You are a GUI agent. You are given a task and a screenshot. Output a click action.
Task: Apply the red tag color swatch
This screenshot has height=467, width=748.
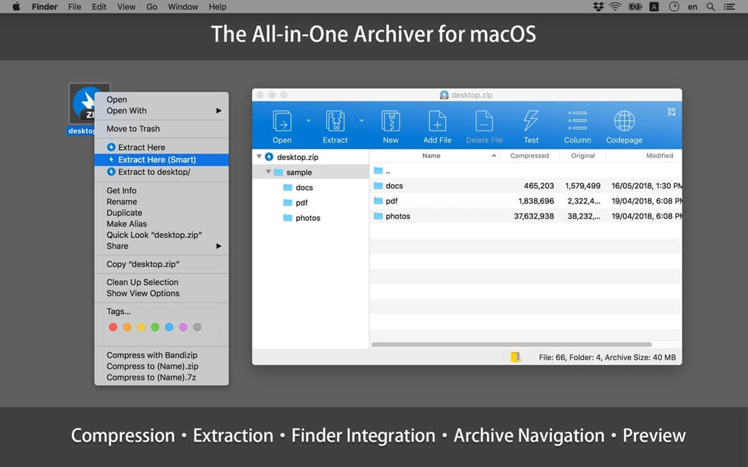pyautogui.click(x=112, y=327)
